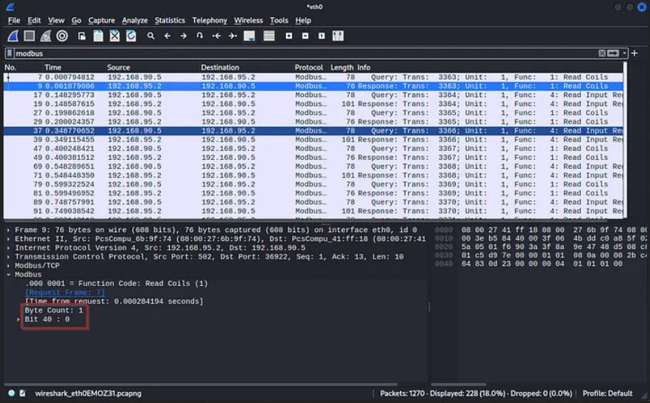Viewport: 650px width, 403px height.
Task: Restart the current capture
Action: (45, 36)
